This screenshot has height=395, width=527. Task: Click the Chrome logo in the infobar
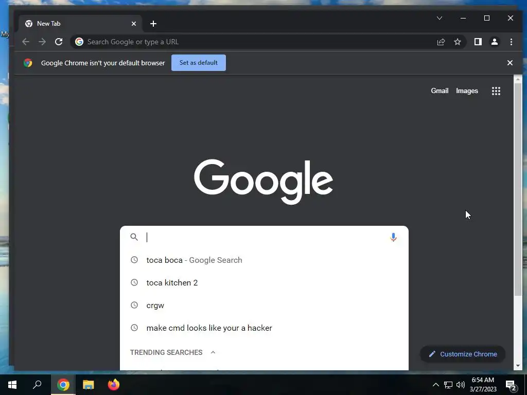pyautogui.click(x=28, y=63)
